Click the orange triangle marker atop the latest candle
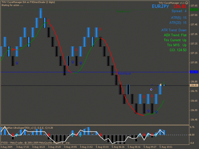 160,85
